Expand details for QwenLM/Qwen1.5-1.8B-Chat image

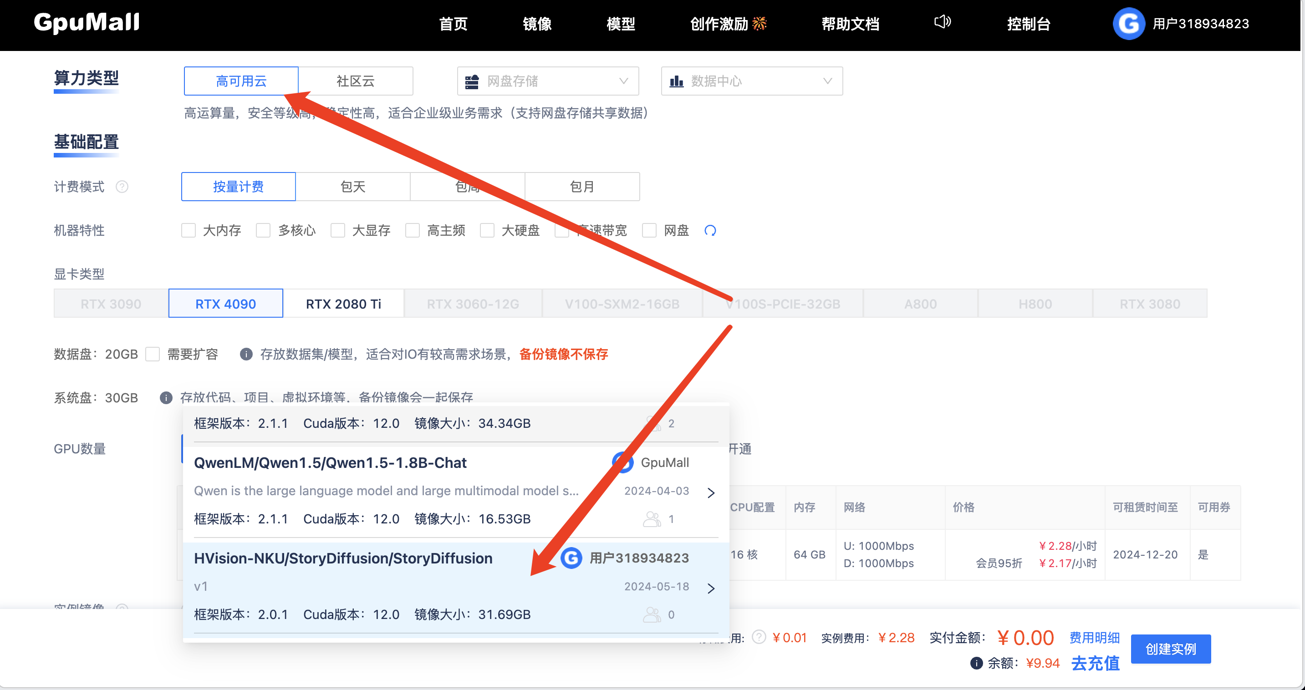tap(711, 492)
